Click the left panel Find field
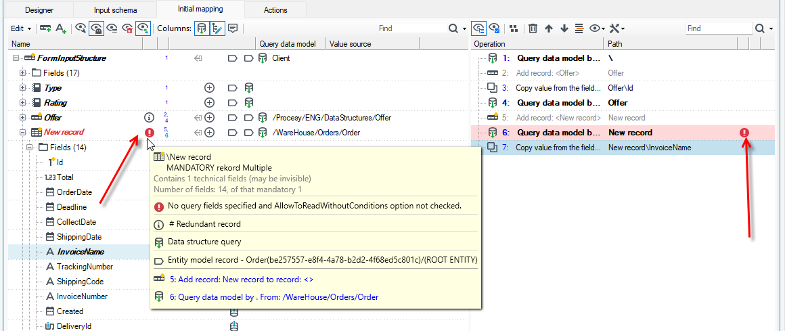This screenshot has height=331, width=785. tap(411, 28)
